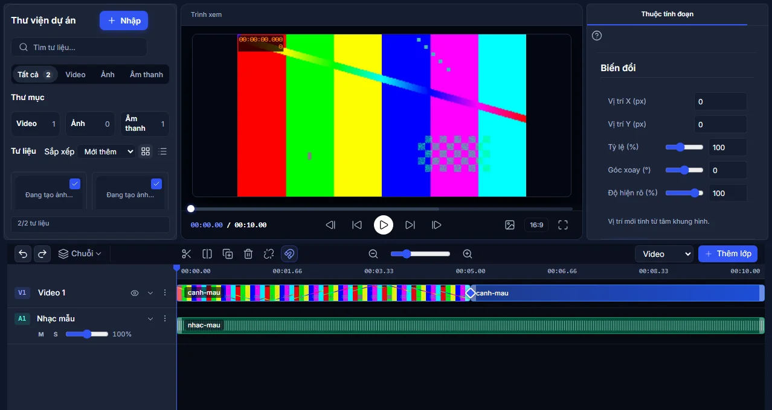Screen dimensions: 772x410
Task: Click the scissors cut tool icon
Action: pyautogui.click(x=187, y=254)
